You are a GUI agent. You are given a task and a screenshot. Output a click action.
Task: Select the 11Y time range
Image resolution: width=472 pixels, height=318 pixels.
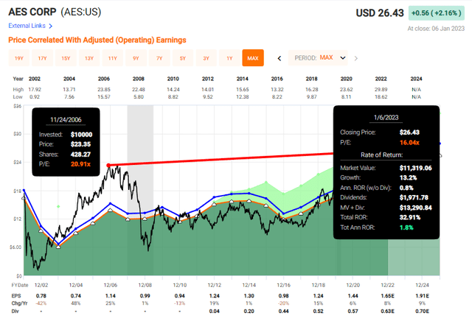pos(113,58)
